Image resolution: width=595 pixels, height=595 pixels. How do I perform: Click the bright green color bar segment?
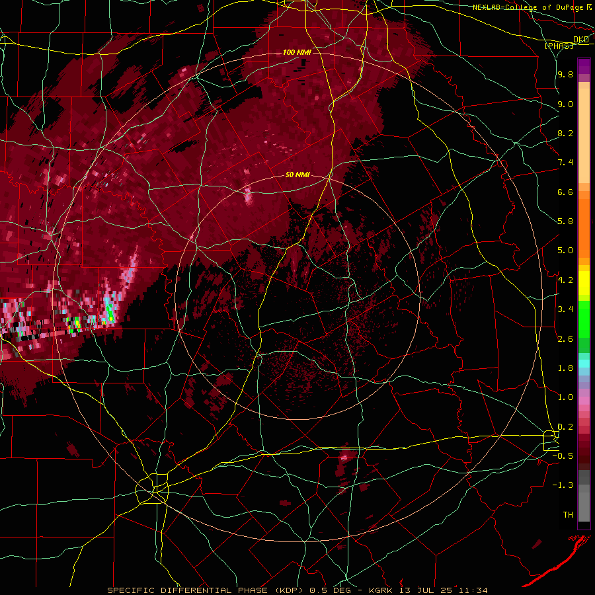[584, 319]
